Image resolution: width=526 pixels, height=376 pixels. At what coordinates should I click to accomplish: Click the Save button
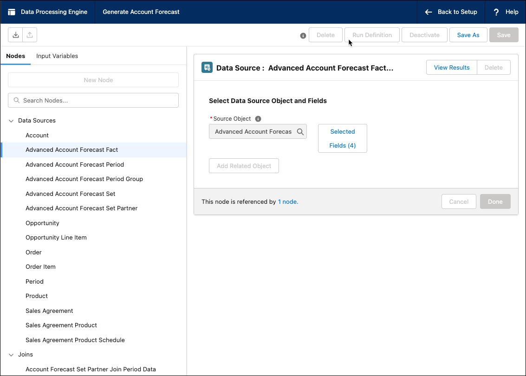coord(504,35)
